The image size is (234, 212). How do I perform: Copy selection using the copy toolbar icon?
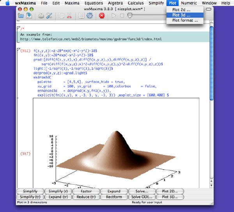(61, 16)
